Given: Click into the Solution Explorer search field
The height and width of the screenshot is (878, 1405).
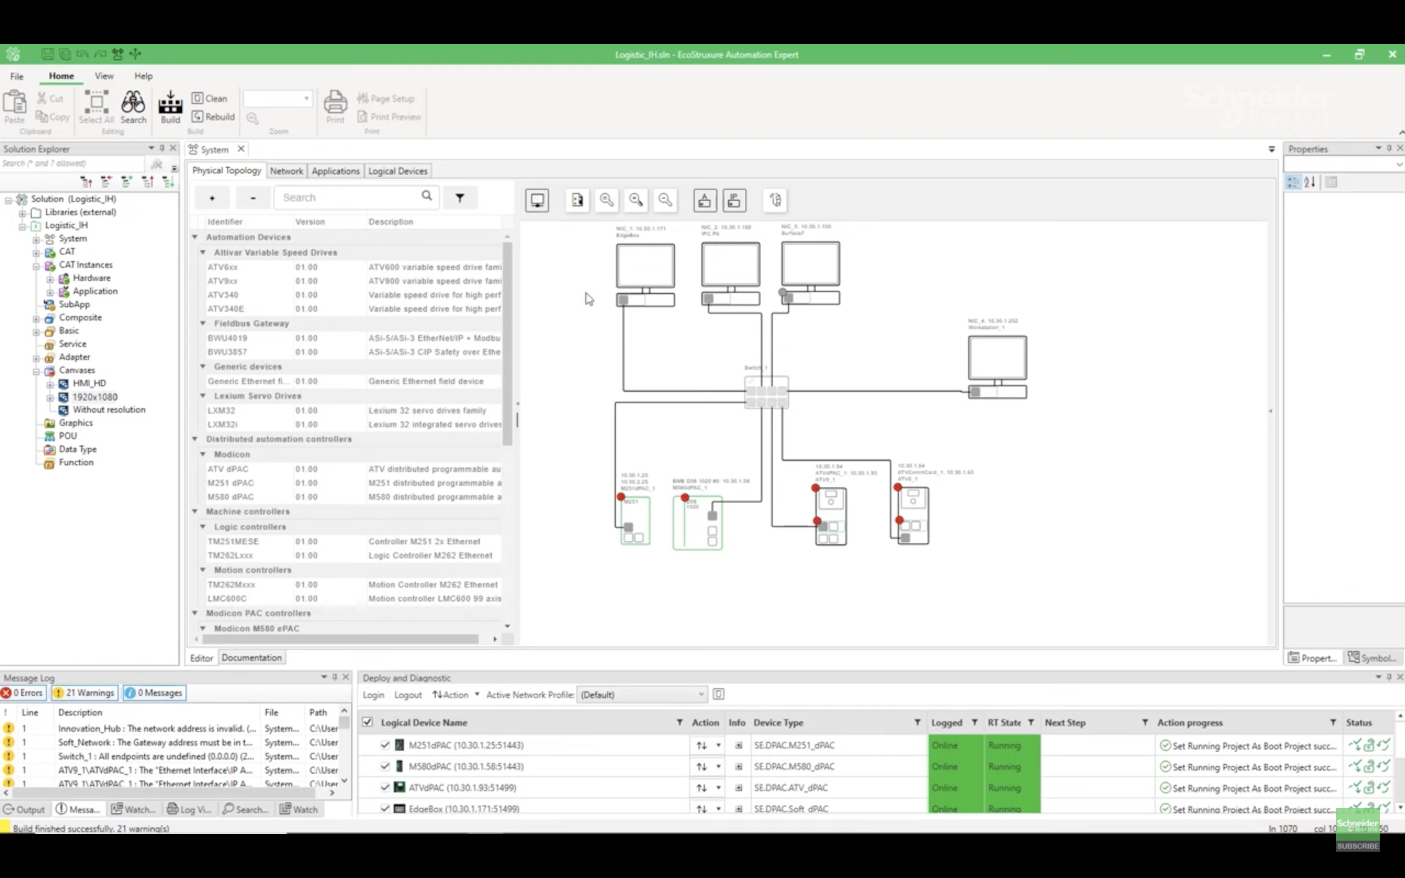Looking at the screenshot, I should (x=72, y=164).
